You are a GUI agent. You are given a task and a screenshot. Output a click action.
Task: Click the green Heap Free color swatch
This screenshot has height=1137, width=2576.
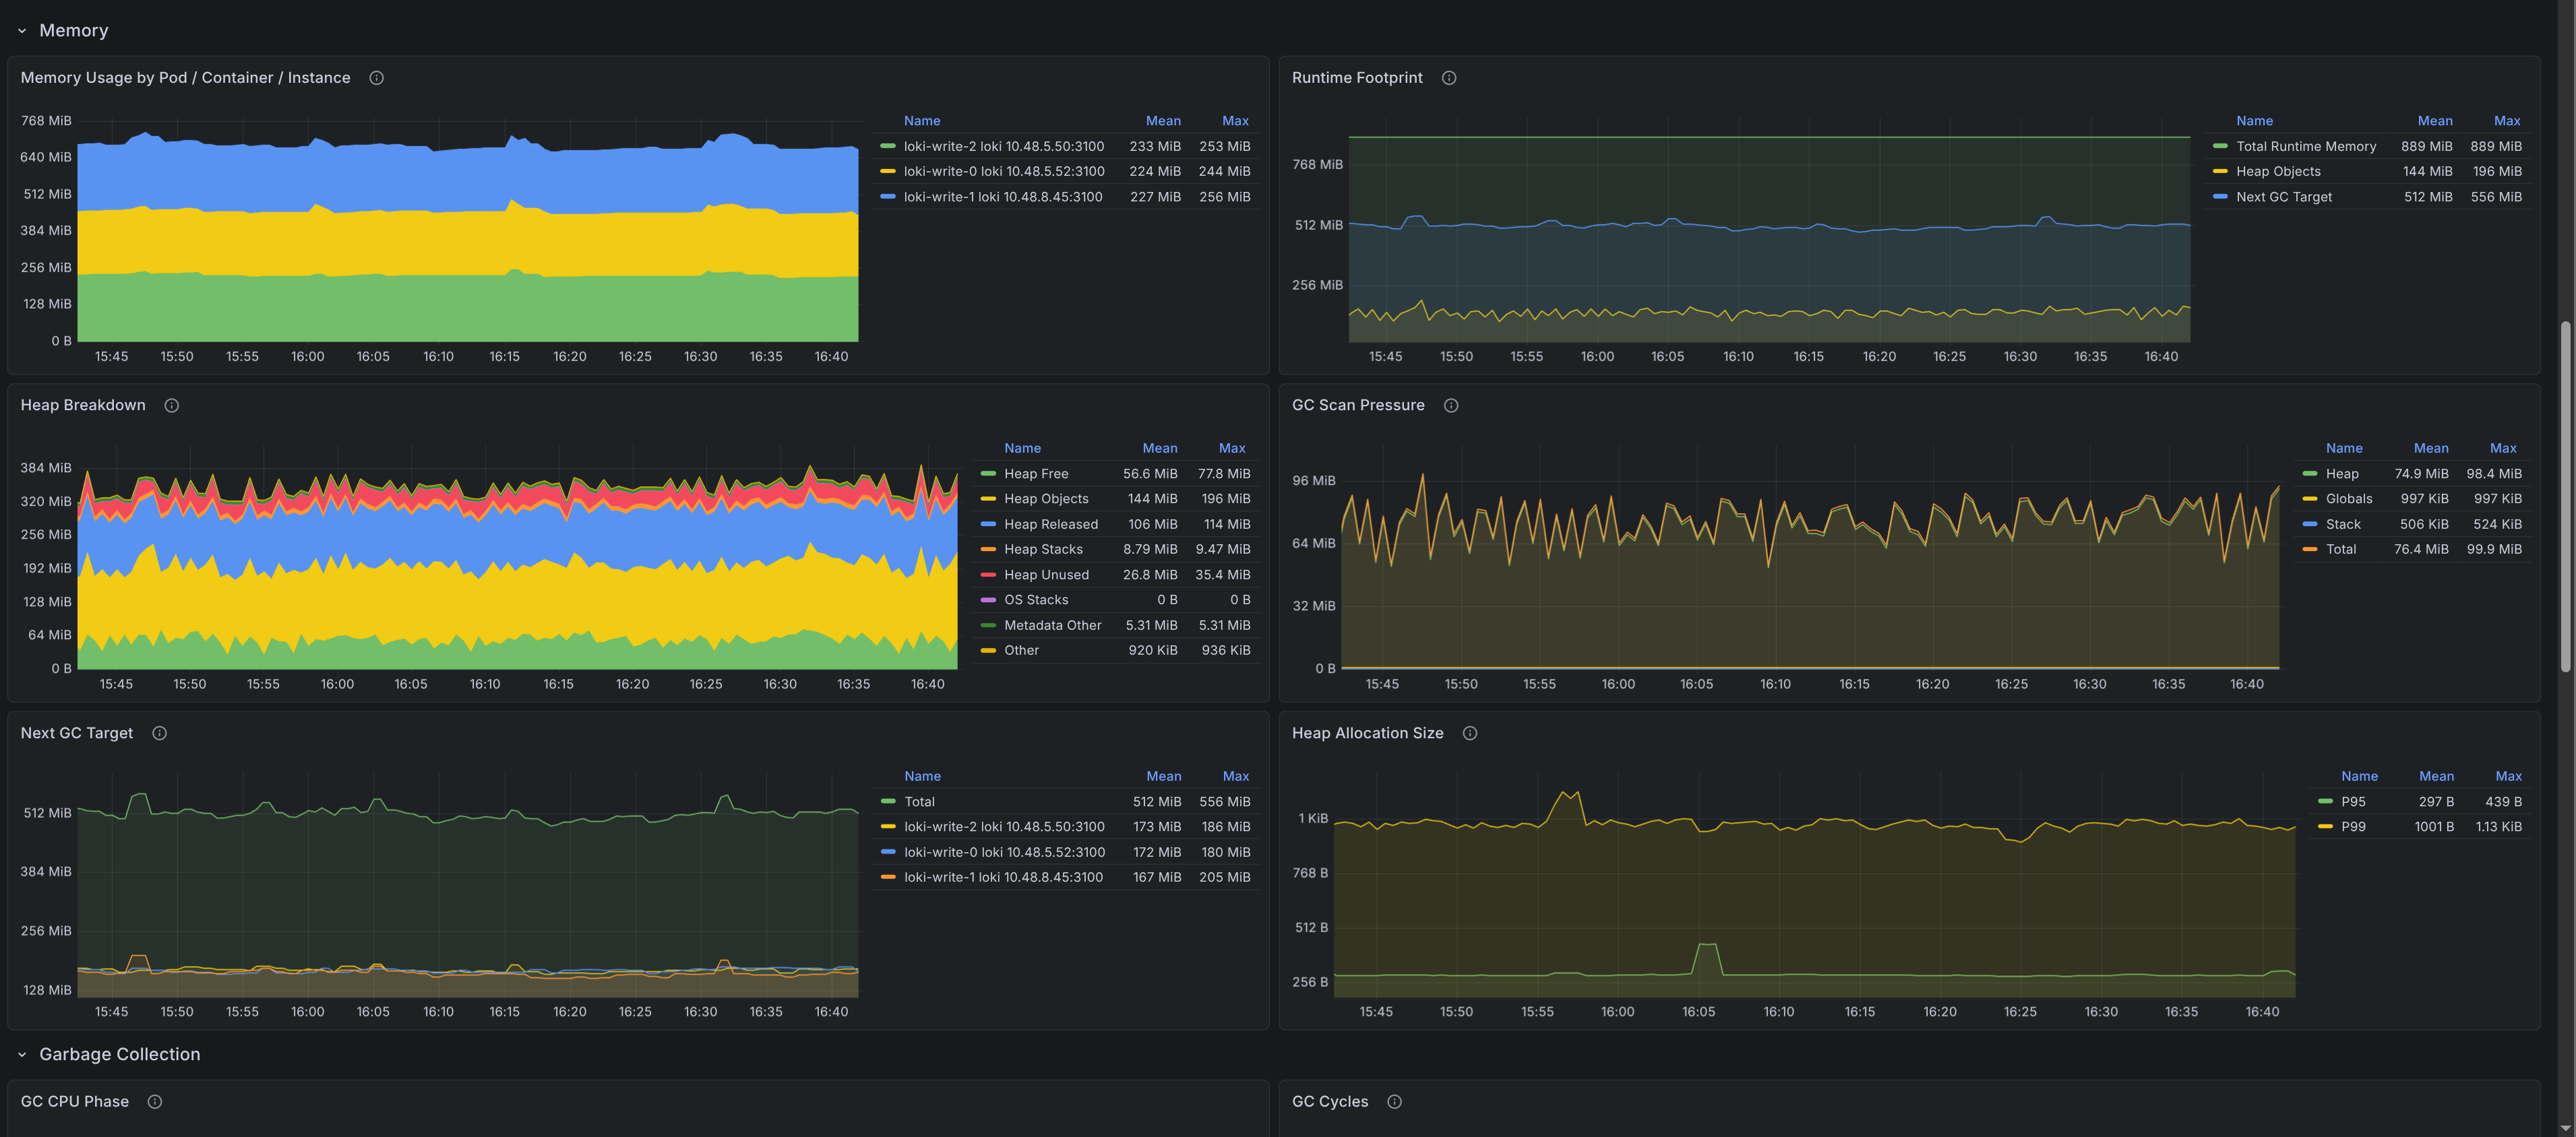click(x=988, y=474)
